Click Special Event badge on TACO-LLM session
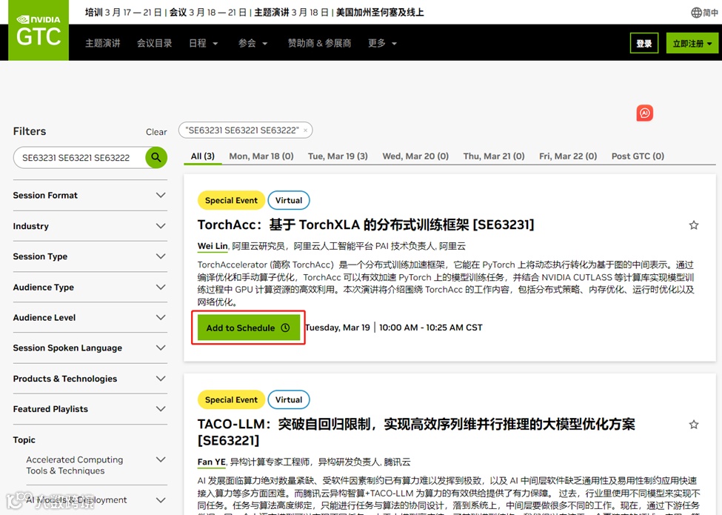The height and width of the screenshot is (515, 722). [x=231, y=400]
